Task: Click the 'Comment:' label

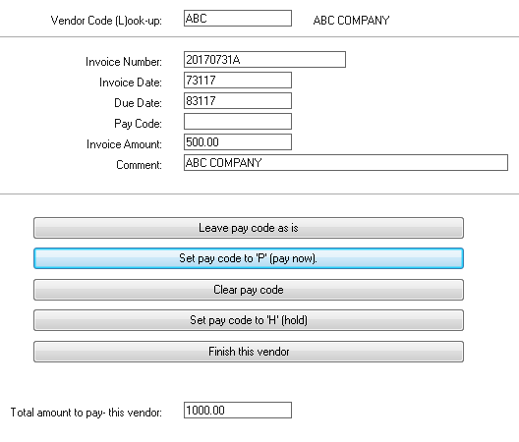Action: [139, 165]
